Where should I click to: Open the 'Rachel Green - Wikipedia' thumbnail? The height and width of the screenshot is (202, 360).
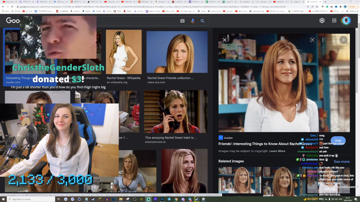124,52
